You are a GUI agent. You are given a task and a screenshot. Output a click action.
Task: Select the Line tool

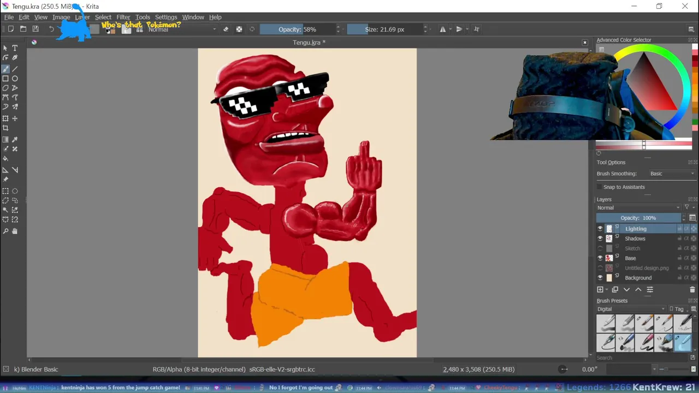click(x=15, y=69)
